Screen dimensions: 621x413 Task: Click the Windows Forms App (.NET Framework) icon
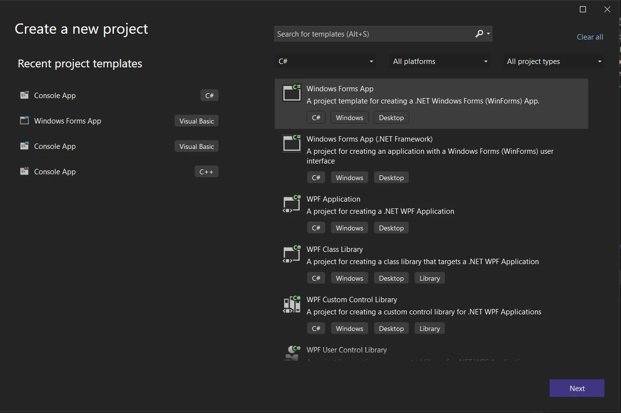(292, 143)
